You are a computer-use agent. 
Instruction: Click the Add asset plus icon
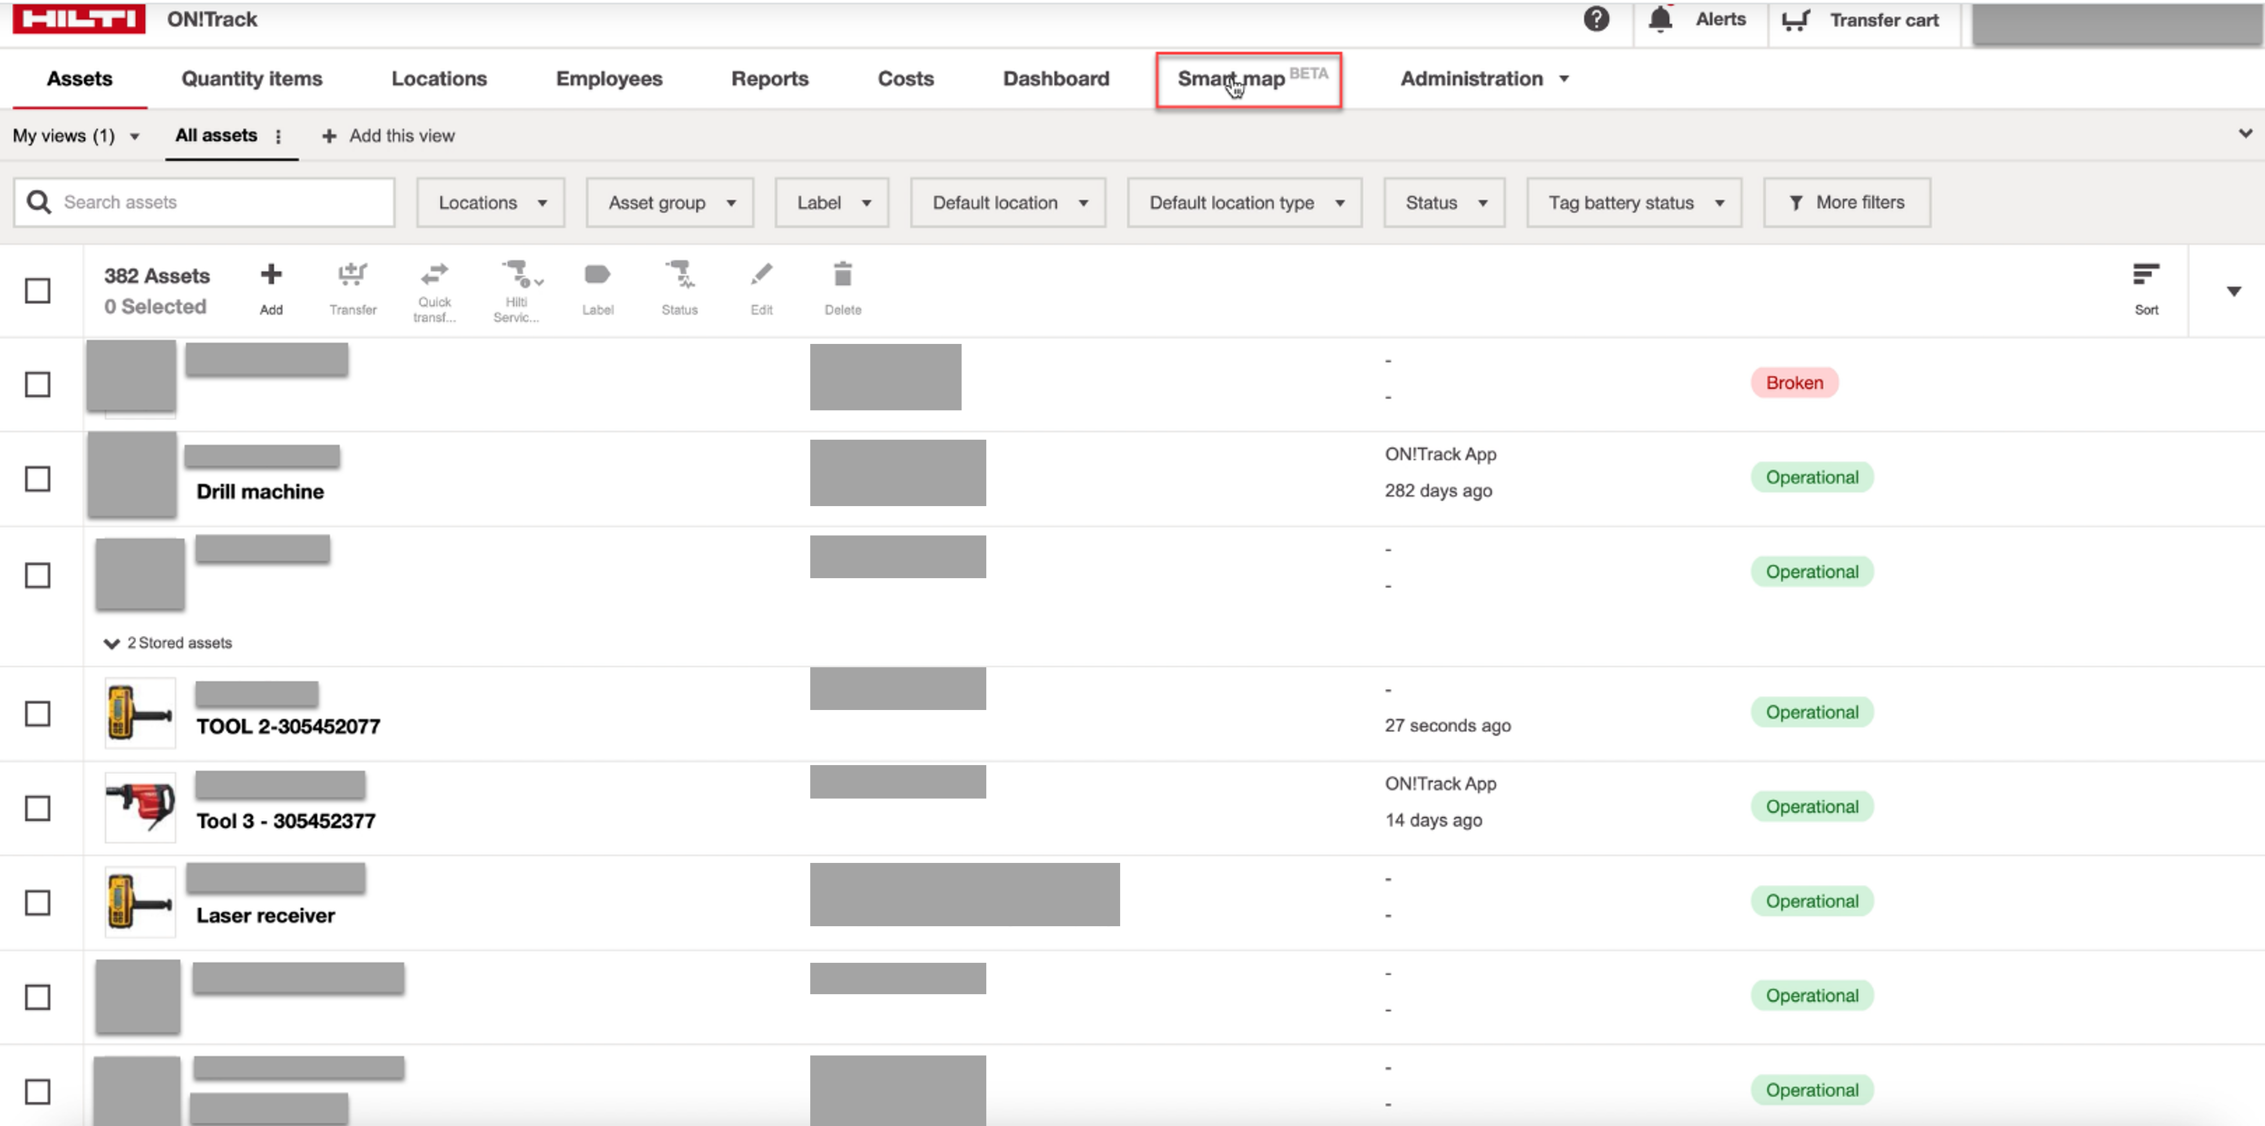pos(271,274)
